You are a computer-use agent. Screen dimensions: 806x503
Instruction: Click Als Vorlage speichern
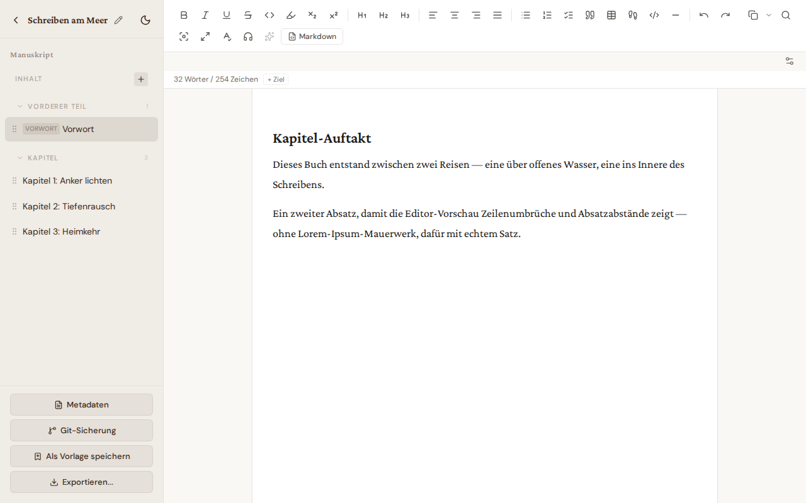click(81, 456)
